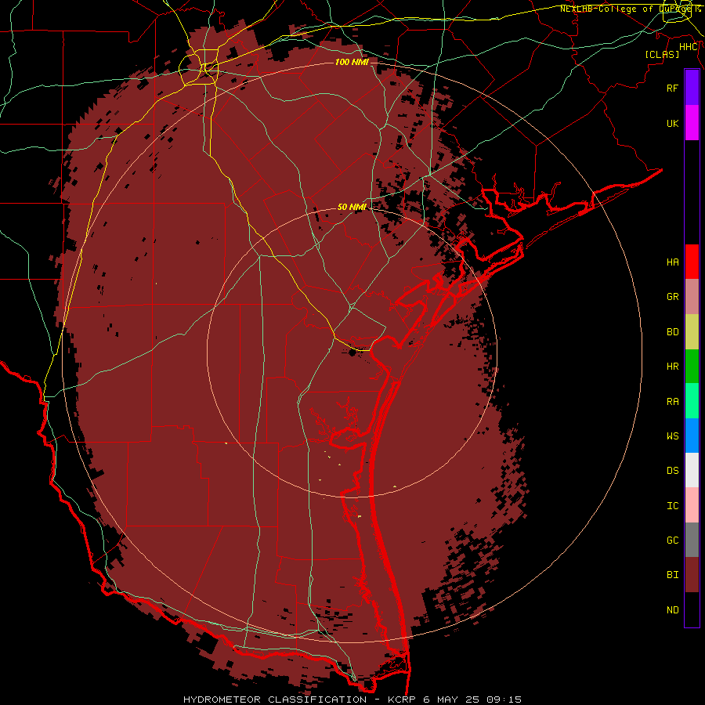
Task: Click the GC gray legend swatch
Action: pos(692,540)
